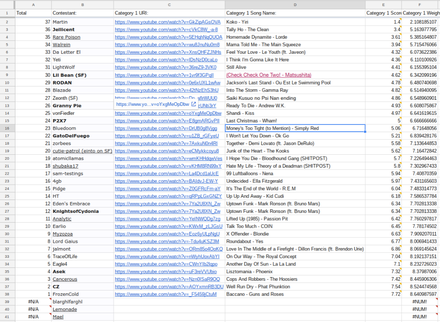
Task: Open the Myzozoa contestant link
Action: [x=63, y=234]
